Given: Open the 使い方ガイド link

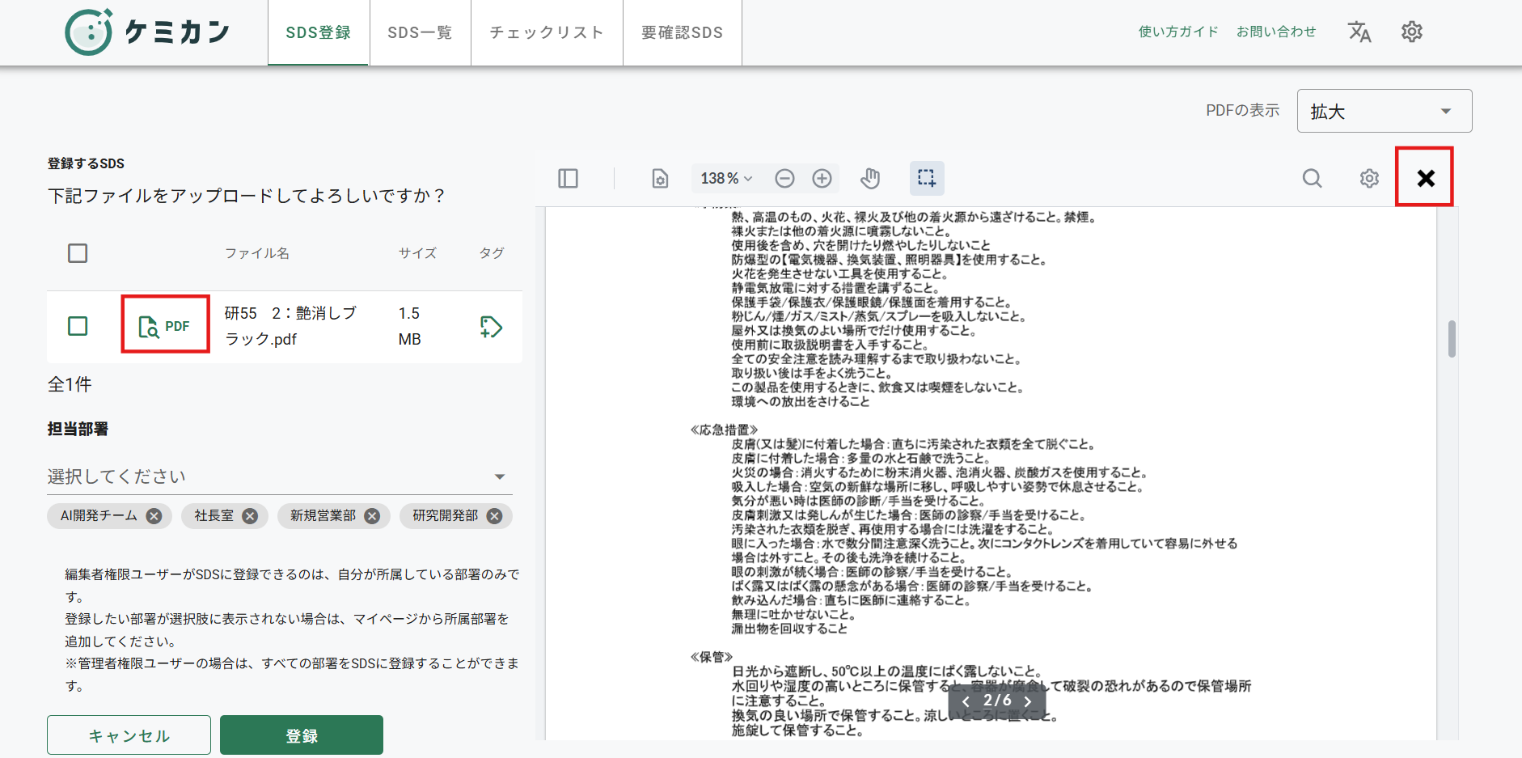Looking at the screenshot, I should point(1178,32).
